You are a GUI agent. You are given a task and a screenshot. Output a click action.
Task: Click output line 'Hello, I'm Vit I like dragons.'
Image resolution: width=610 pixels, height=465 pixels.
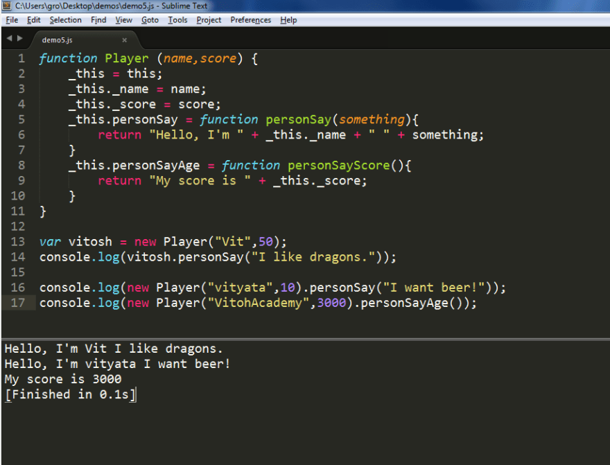pyautogui.click(x=114, y=349)
